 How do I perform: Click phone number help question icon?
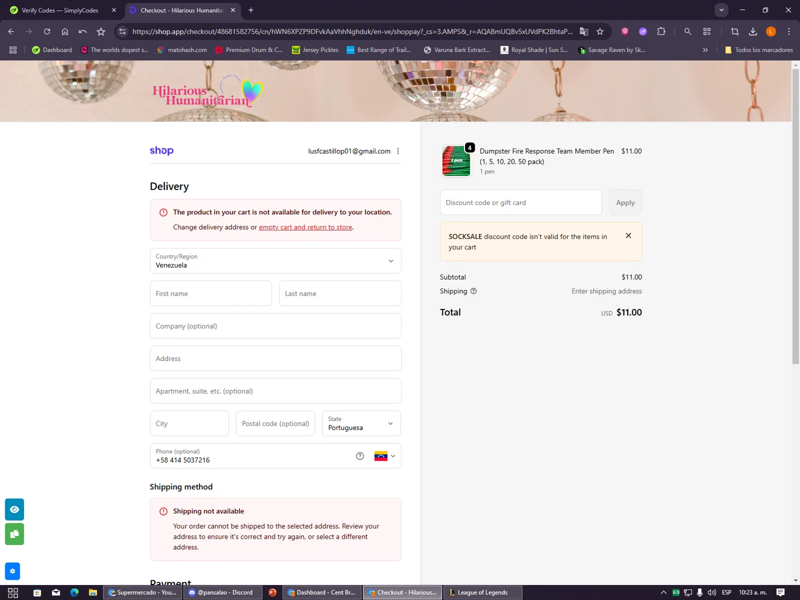pos(360,456)
